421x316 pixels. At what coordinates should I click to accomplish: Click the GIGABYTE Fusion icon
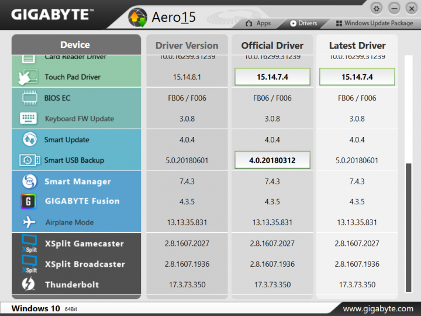tap(29, 201)
